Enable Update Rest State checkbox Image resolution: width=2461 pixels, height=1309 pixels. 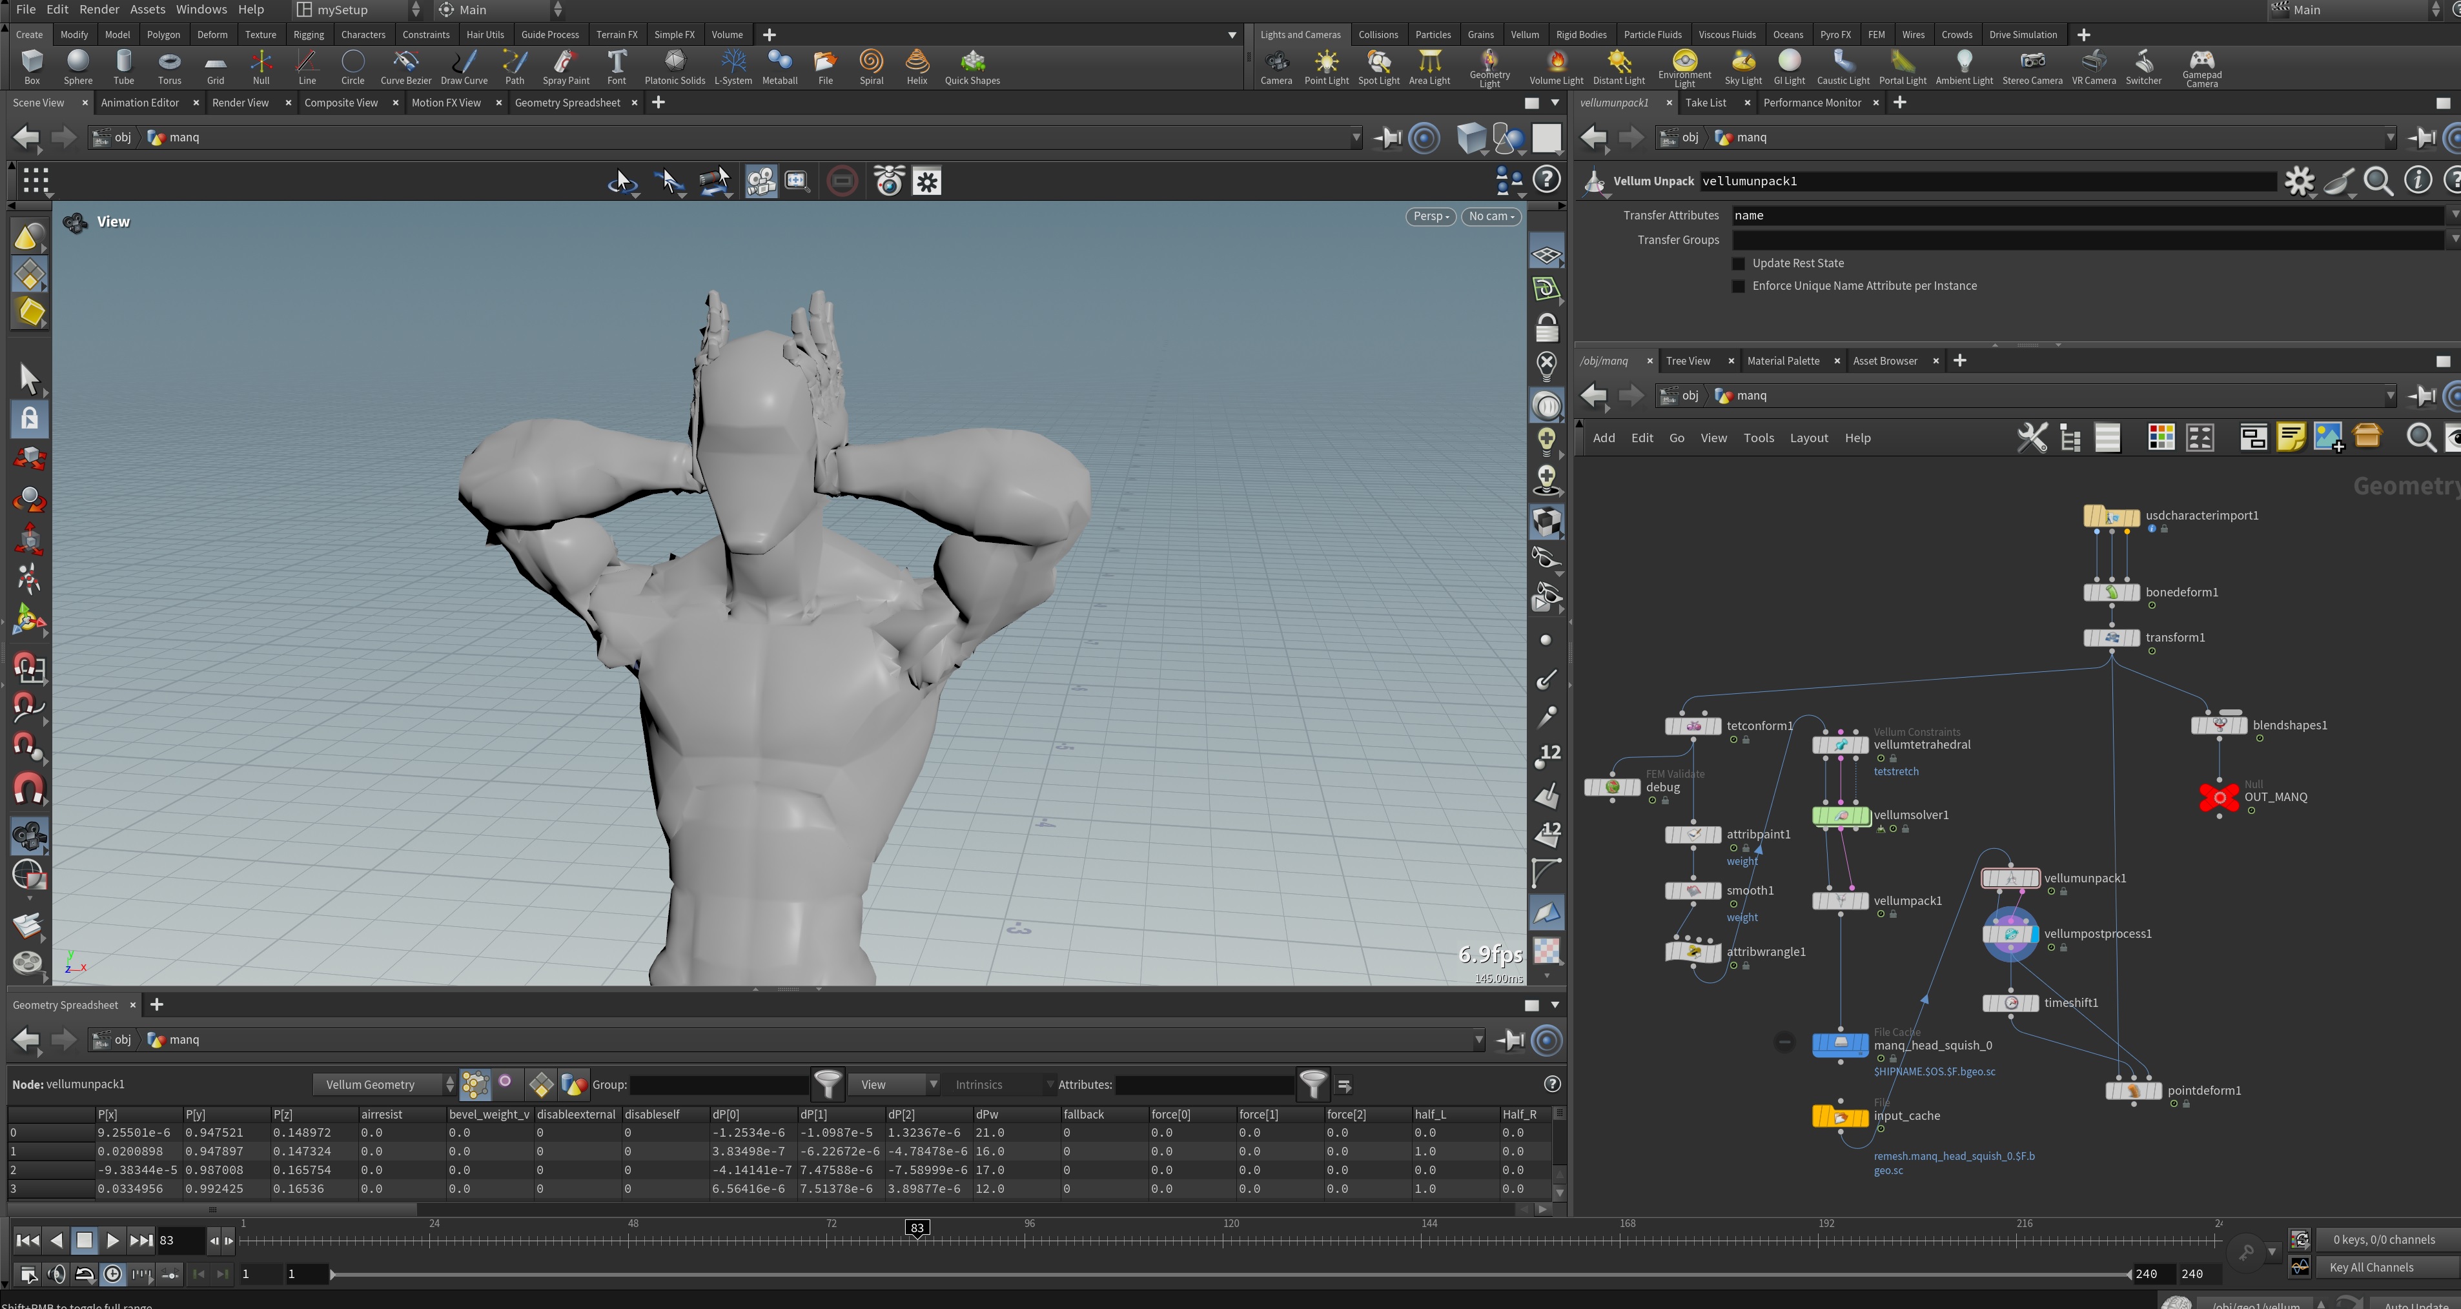pos(1739,264)
